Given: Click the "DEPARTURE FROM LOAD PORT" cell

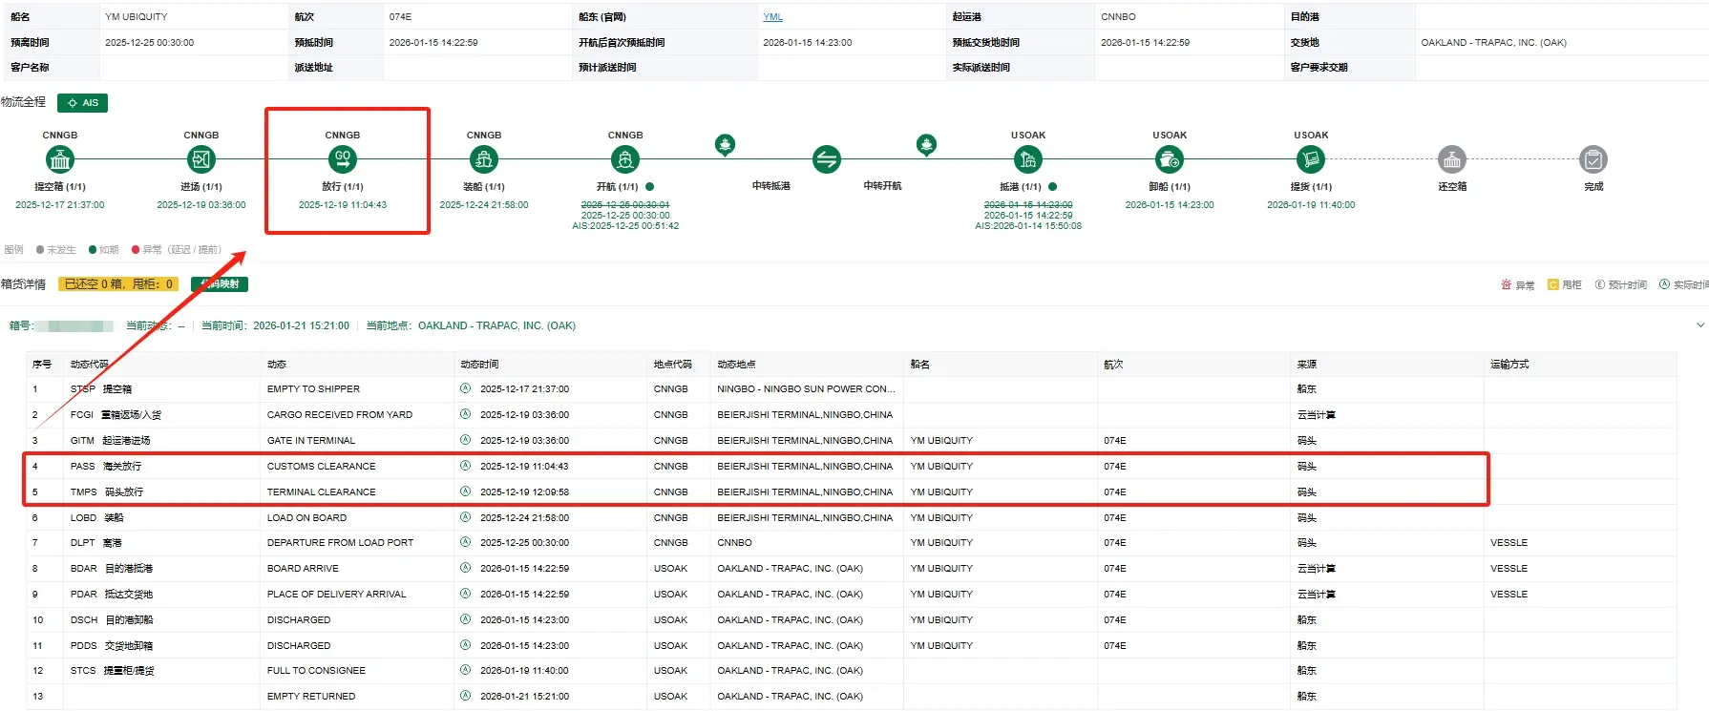Looking at the screenshot, I should [x=340, y=542].
